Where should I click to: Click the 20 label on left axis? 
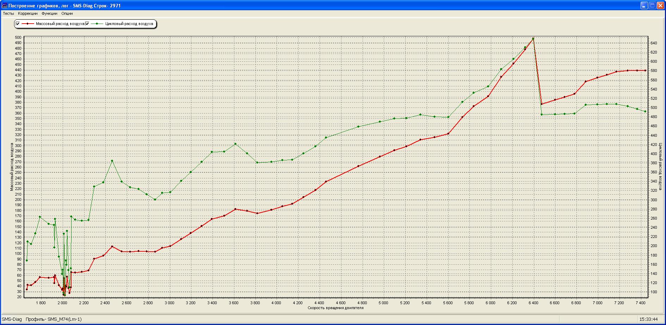[x=19, y=297]
